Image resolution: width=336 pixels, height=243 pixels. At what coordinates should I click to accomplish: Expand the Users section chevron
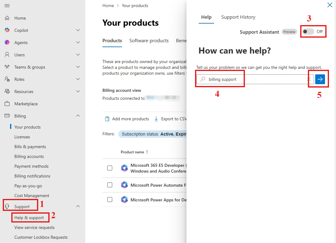78,55
